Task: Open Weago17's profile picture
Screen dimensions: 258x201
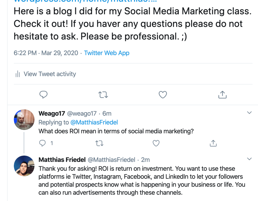Action: click(x=24, y=120)
